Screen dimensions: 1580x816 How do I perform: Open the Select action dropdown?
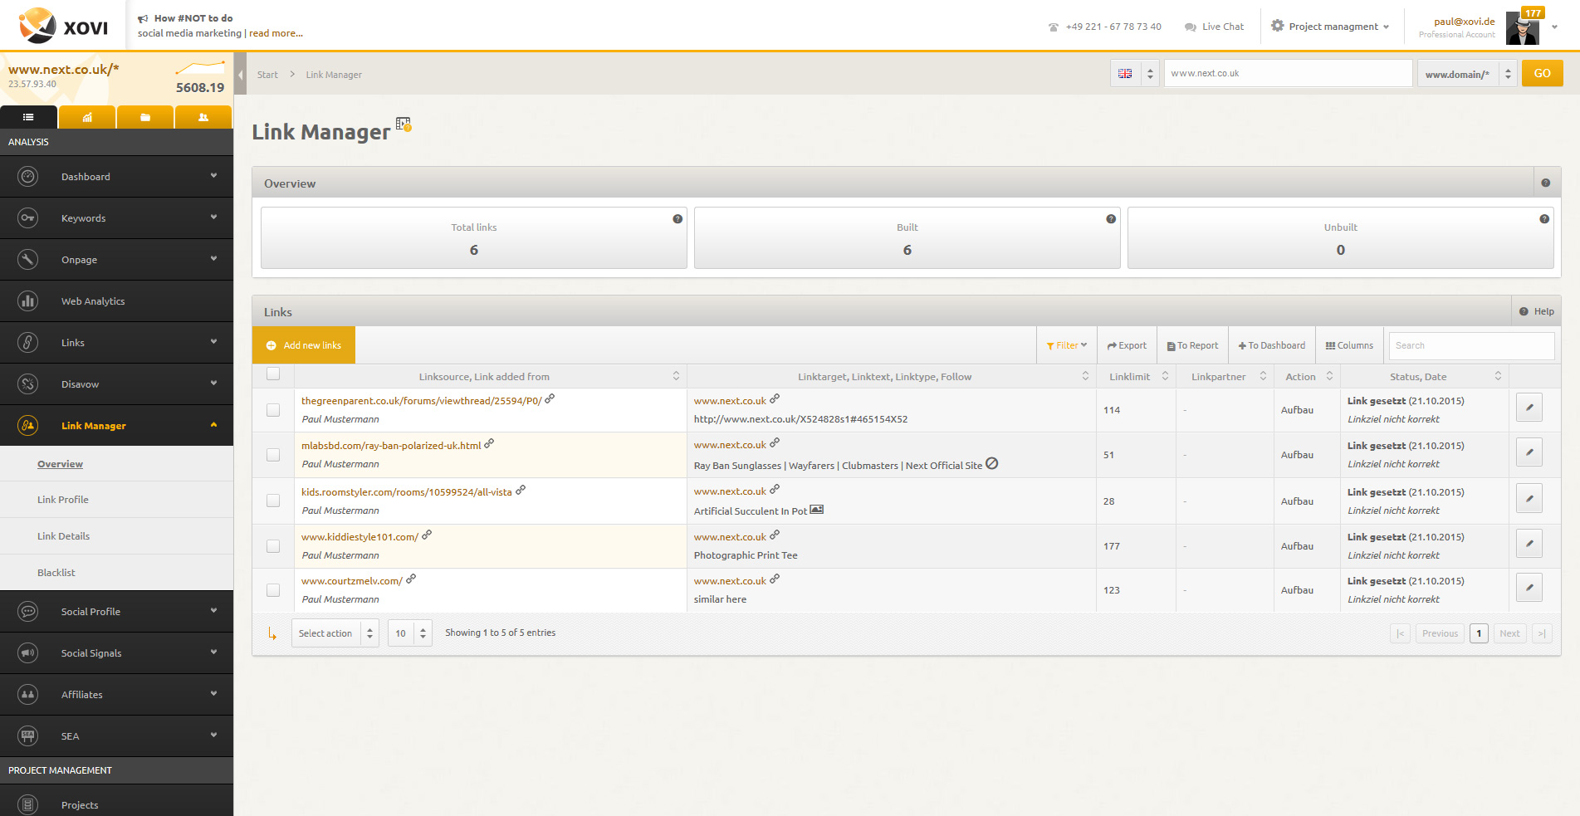point(335,633)
